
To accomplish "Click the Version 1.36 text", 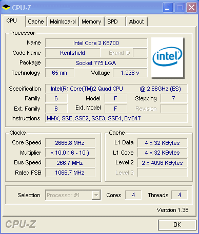I will (x=172, y=210).
